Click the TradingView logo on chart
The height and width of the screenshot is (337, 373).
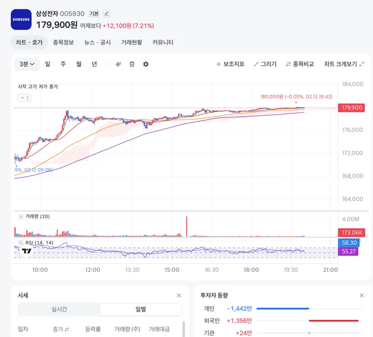27,251
